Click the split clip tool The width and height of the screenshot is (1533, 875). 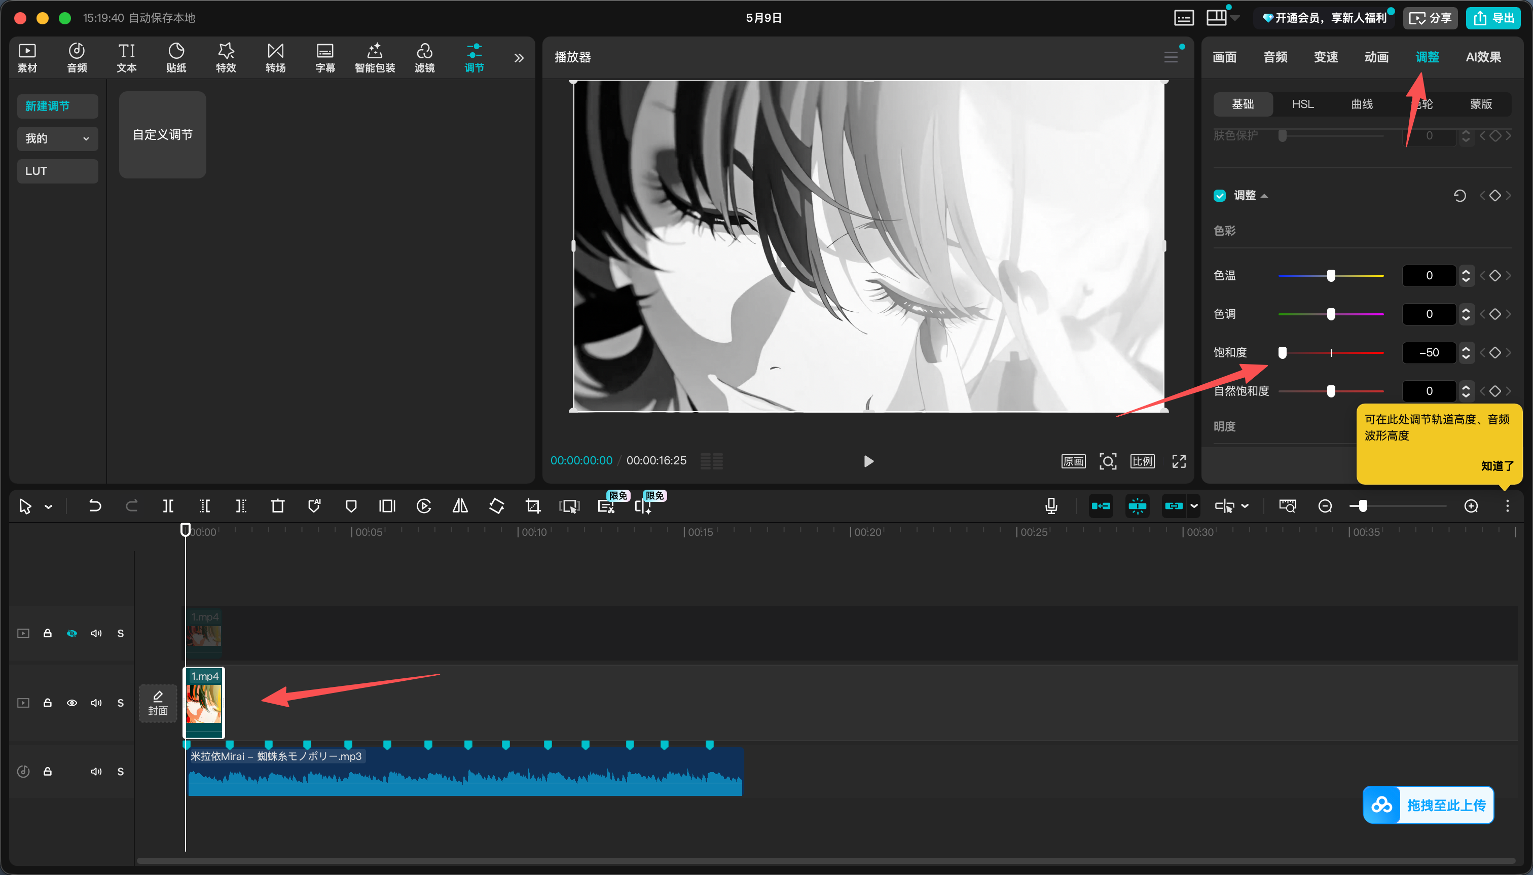(168, 506)
